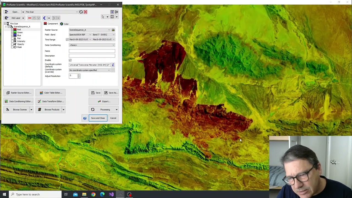Click the Description input field
Screen dimensions: 352x198
point(92,56)
